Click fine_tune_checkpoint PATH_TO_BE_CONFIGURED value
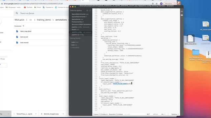The image size is (211, 118). click(x=129, y=63)
